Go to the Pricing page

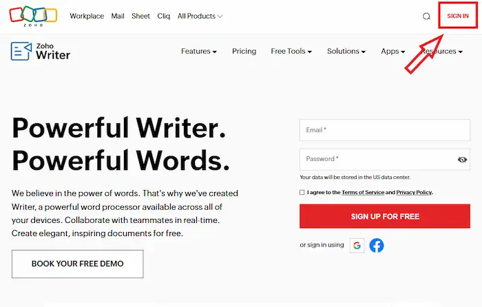click(244, 52)
